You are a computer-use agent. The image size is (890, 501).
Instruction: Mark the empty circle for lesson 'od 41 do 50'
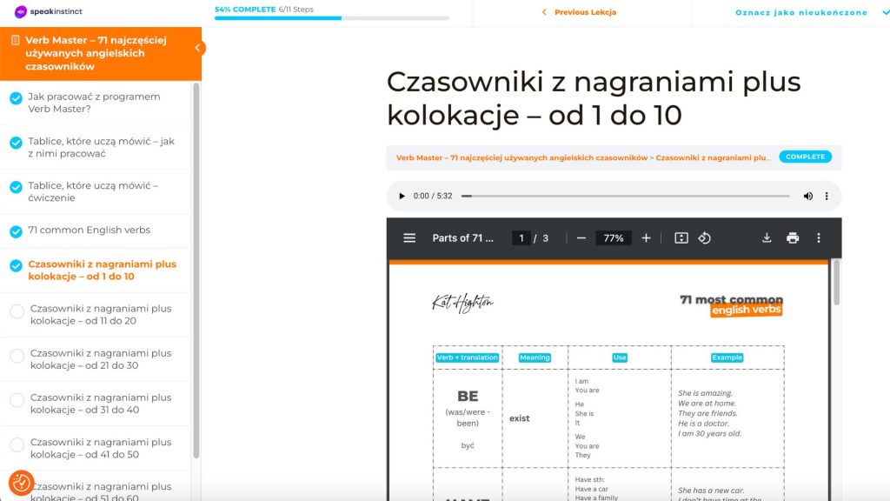(17, 444)
